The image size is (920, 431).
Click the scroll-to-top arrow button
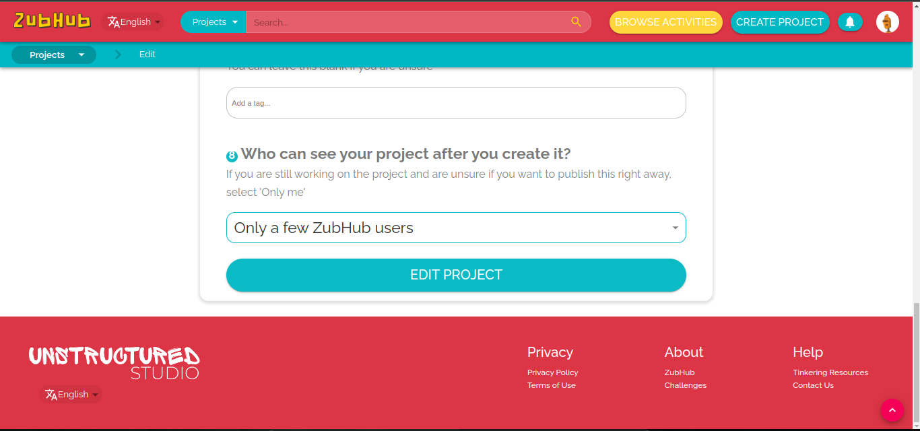pyautogui.click(x=892, y=410)
